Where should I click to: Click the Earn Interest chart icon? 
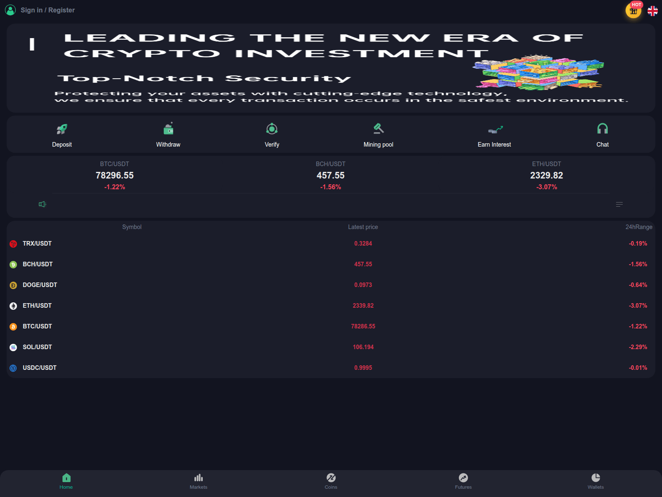tap(495, 130)
